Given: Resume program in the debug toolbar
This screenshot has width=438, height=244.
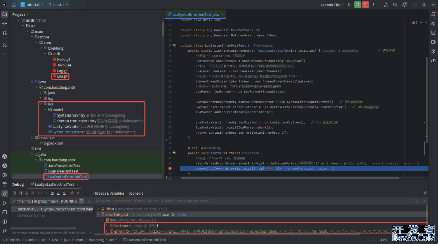Looking at the screenshot, I should coord(40,193).
